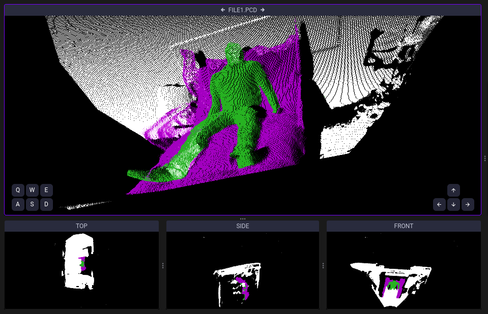Click the E camera key button
The image size is (488, 314).
click(46, 190)
